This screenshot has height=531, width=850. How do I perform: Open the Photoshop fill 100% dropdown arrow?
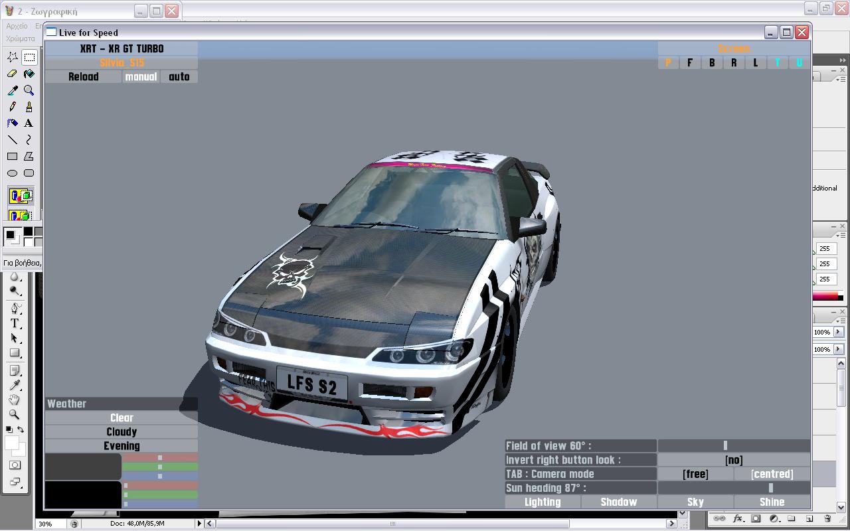[838, 349]
